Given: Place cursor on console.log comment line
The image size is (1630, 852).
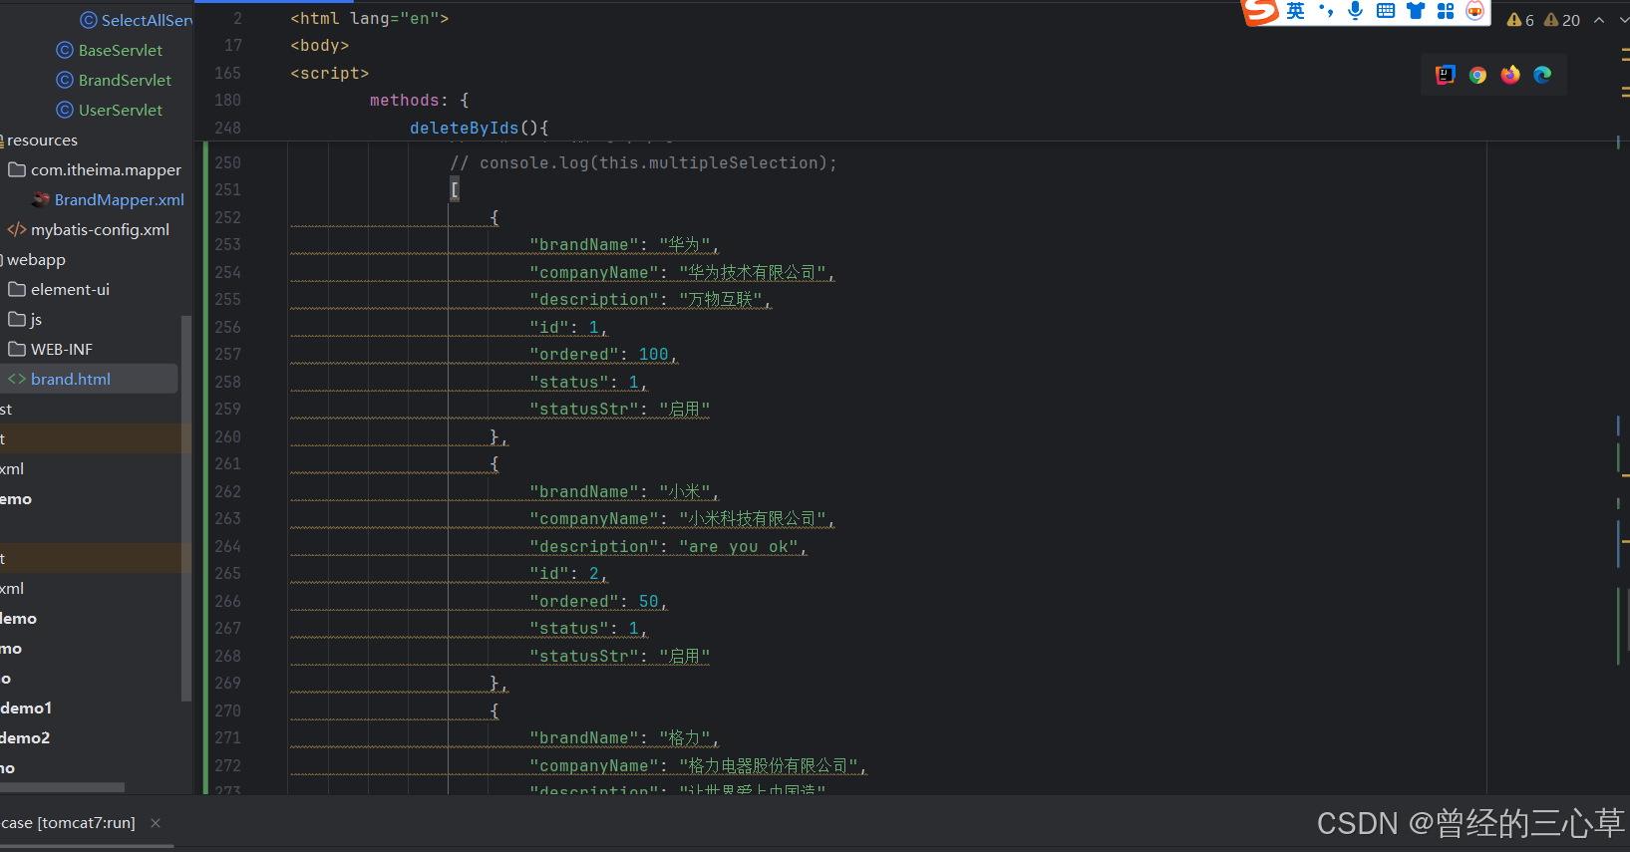Looking at the screenshot, I should click(644, 162).
